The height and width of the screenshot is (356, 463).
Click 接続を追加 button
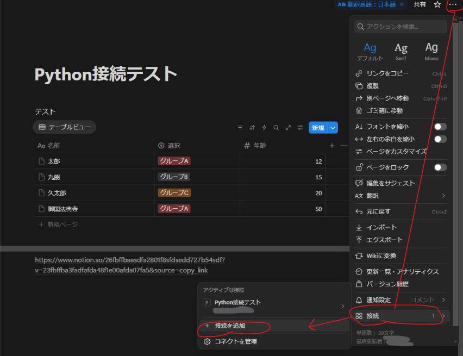pyautogui.click(x=229, y=326)
